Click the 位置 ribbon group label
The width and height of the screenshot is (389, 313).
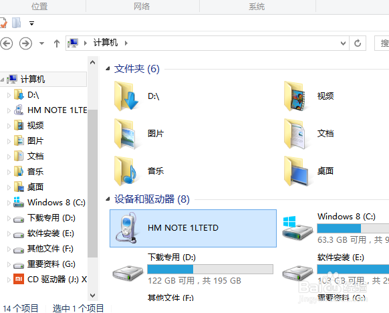click(x=39, y=6)
